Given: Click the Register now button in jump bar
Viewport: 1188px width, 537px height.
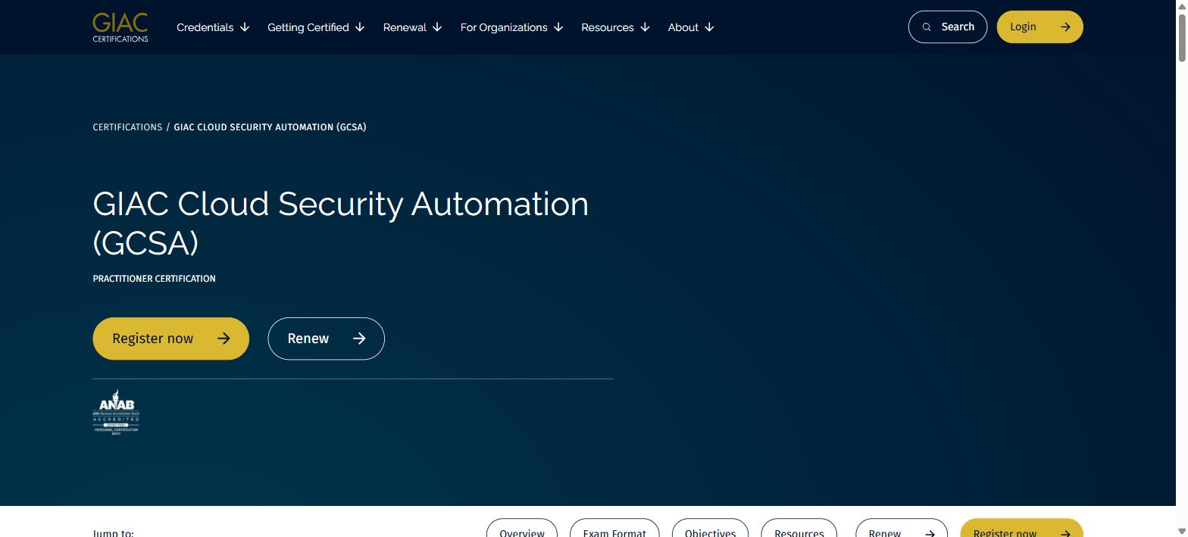Looking at the screenshot, I should point(1021,528).
